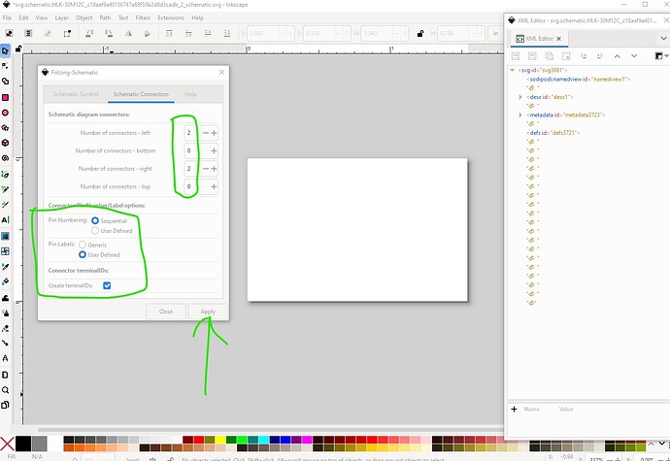Increase number of connectors - left
The height and width of the screenshot is (461, 670).
point(214,133)
